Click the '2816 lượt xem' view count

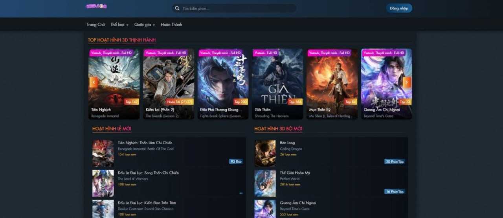(290, 184)
